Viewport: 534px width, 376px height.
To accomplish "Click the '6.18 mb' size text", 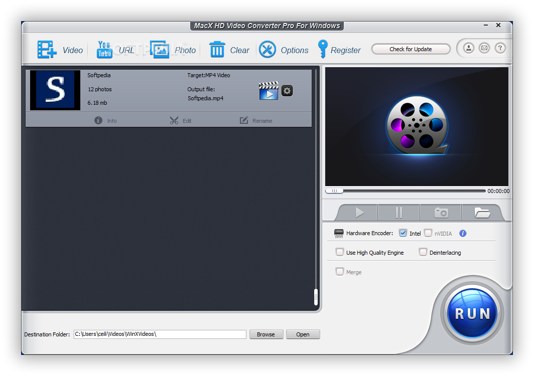I will point(97,103).
